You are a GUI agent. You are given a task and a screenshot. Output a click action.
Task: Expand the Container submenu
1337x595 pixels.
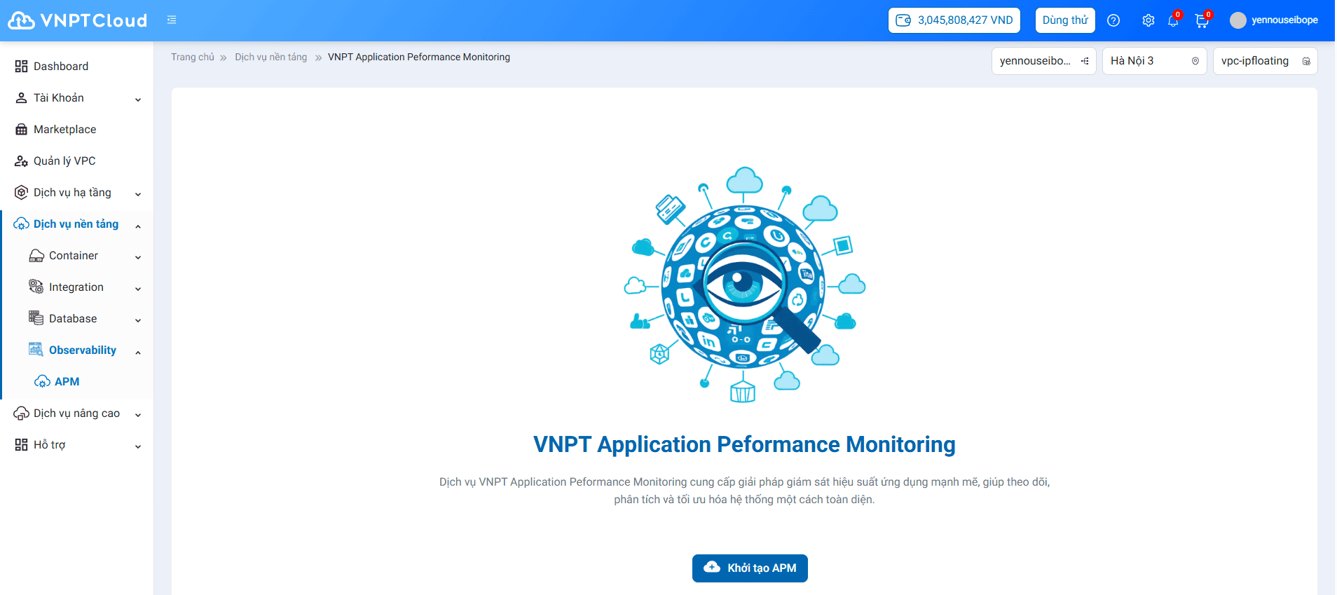click(84, 256)
